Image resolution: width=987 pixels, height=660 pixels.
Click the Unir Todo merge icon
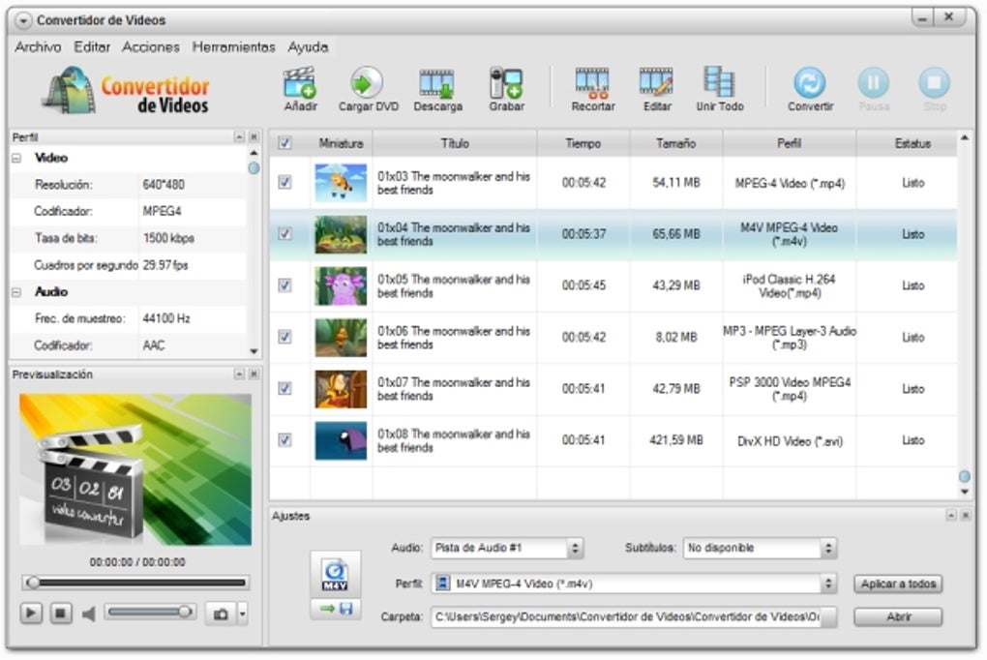point(719,83)
